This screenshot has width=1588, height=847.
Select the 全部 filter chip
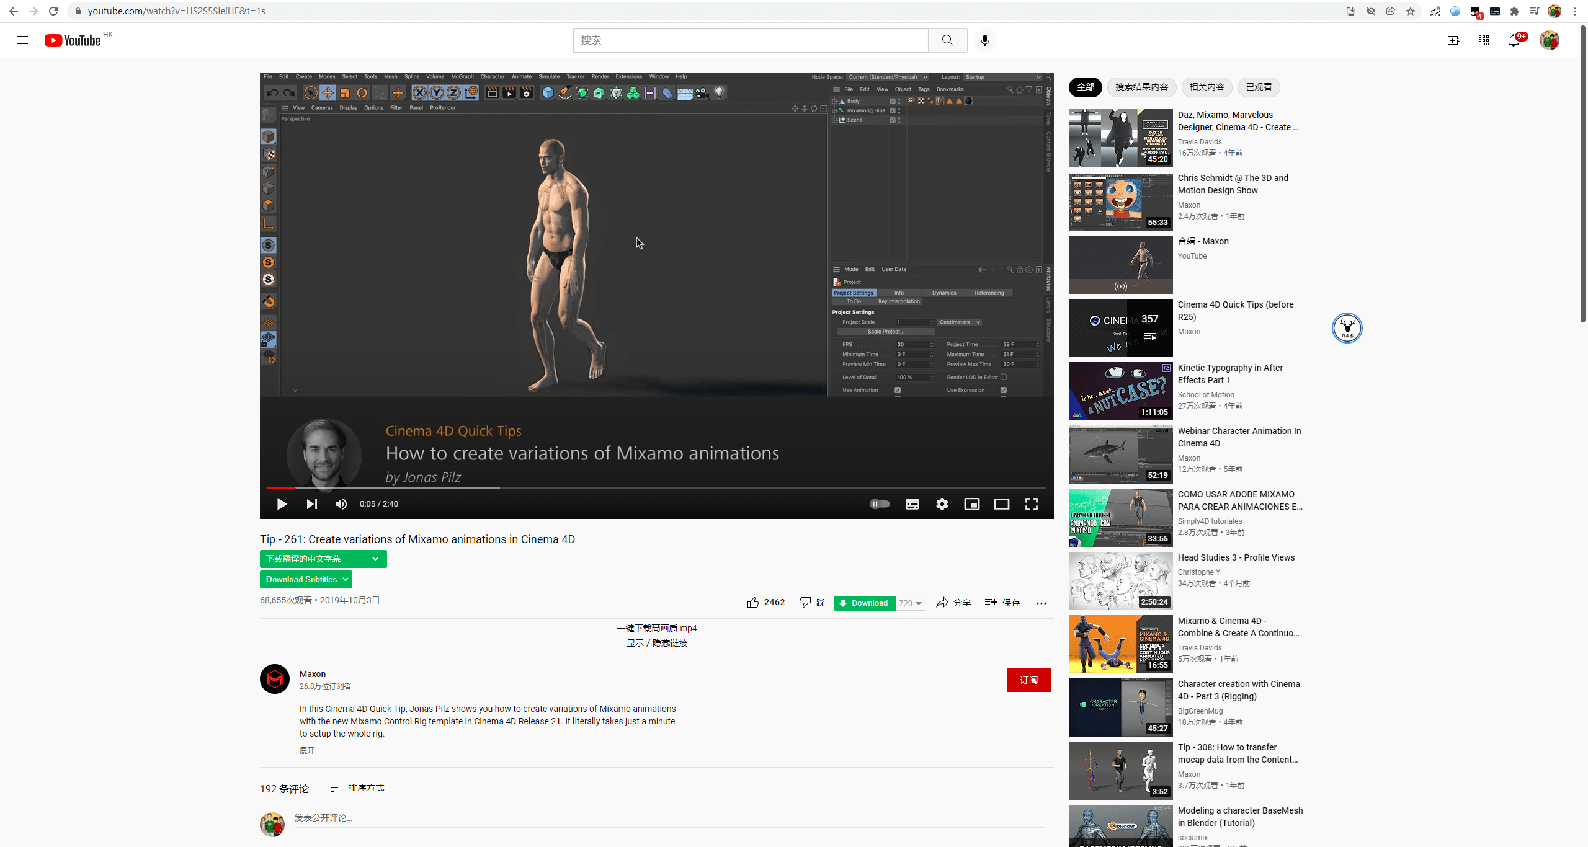pos(1085,87)
